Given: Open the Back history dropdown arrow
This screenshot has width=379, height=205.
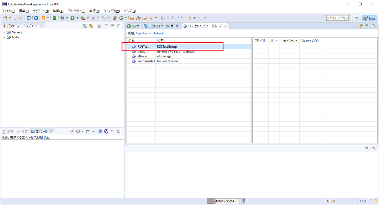Looking at the screenshot, I should pyautogui.click(x=194, y=18).
